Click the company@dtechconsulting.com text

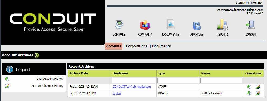(240, 10)
